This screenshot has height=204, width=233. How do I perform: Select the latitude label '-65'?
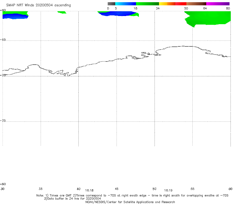3,40
